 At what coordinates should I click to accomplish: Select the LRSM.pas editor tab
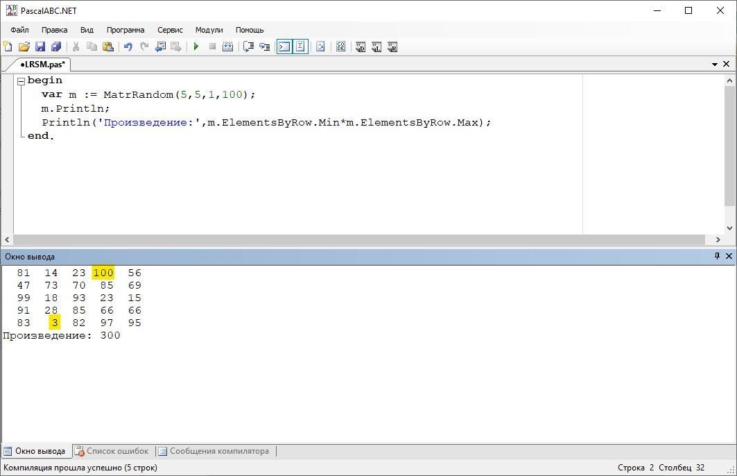42,64
